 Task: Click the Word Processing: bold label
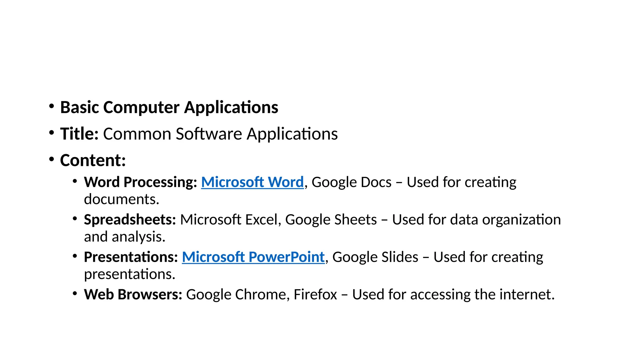(x=140, y=182)
